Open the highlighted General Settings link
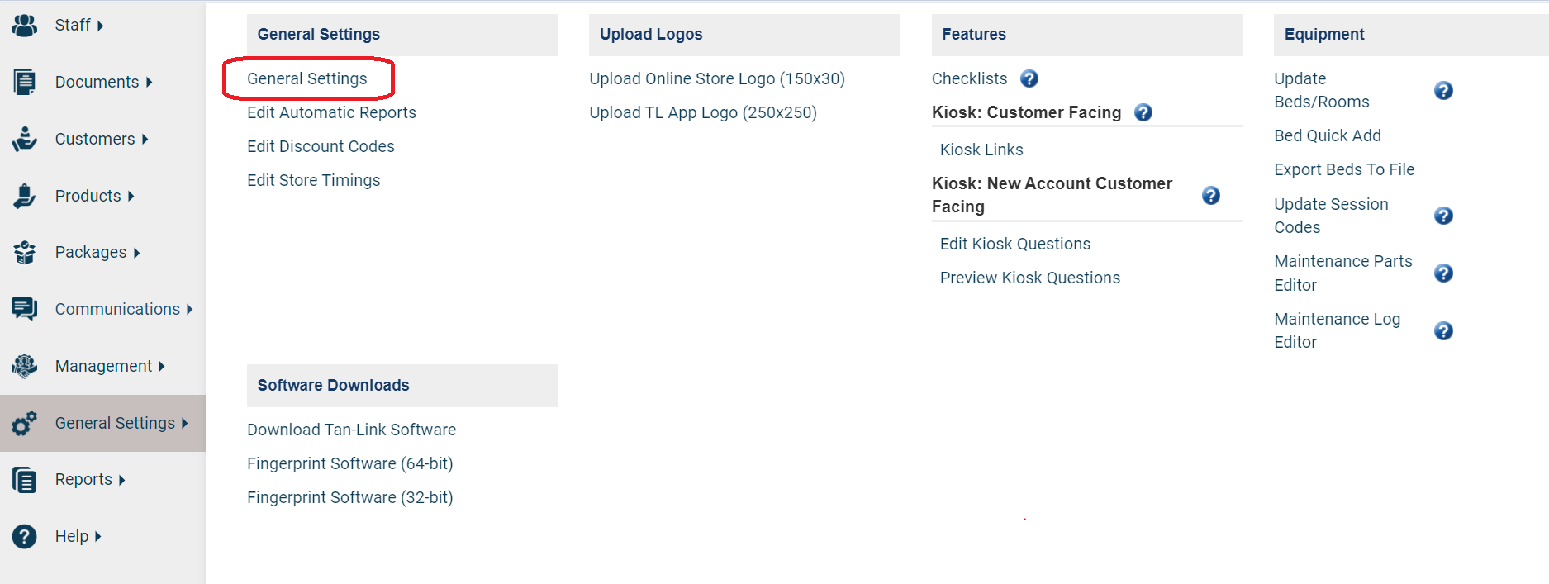Screen dimensions: 1549x584 307,78
